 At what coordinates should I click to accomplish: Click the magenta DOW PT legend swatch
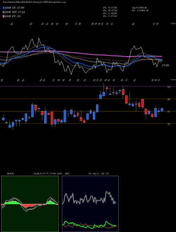tap(4, 16)
